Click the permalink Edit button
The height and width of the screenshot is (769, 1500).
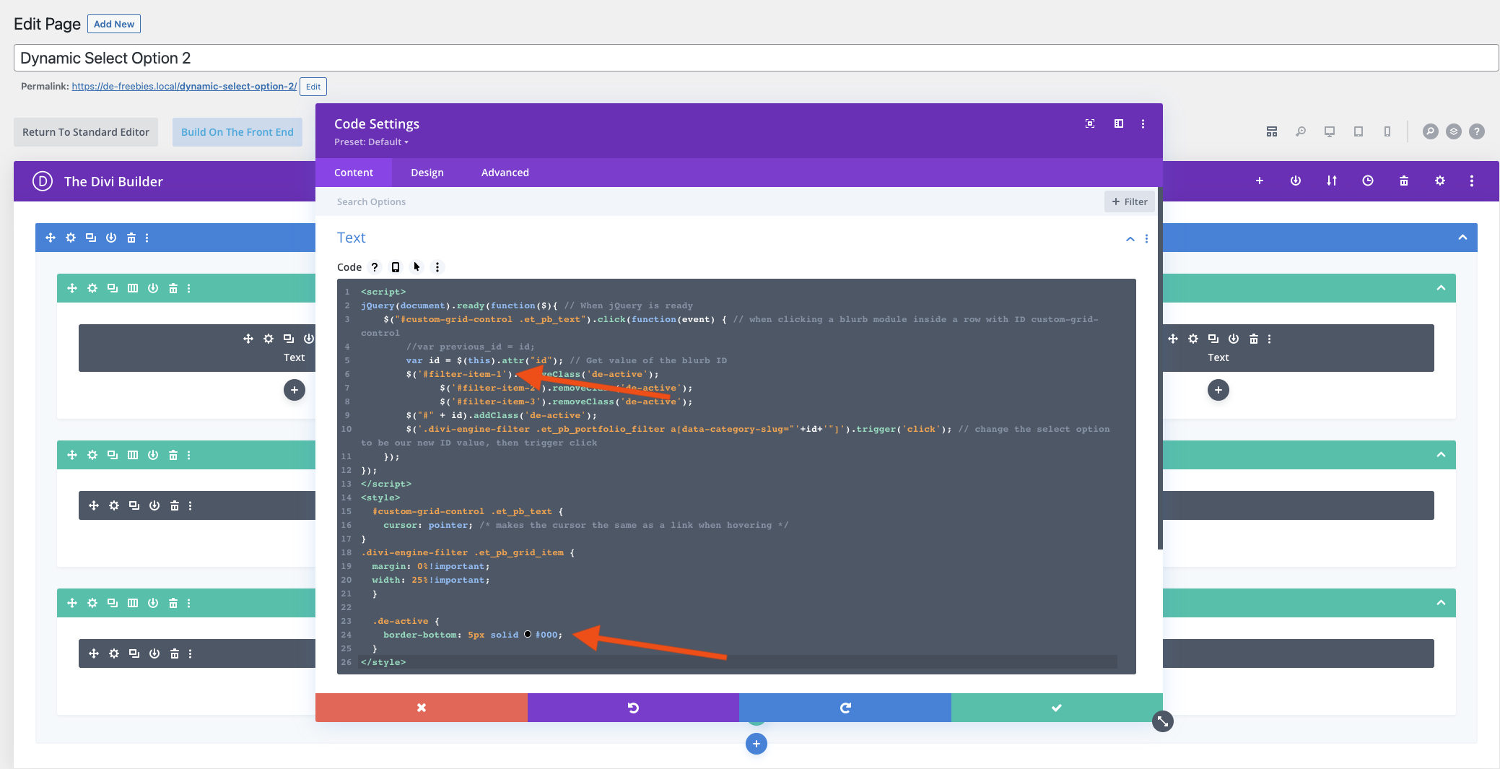click(x=313, y=87)
